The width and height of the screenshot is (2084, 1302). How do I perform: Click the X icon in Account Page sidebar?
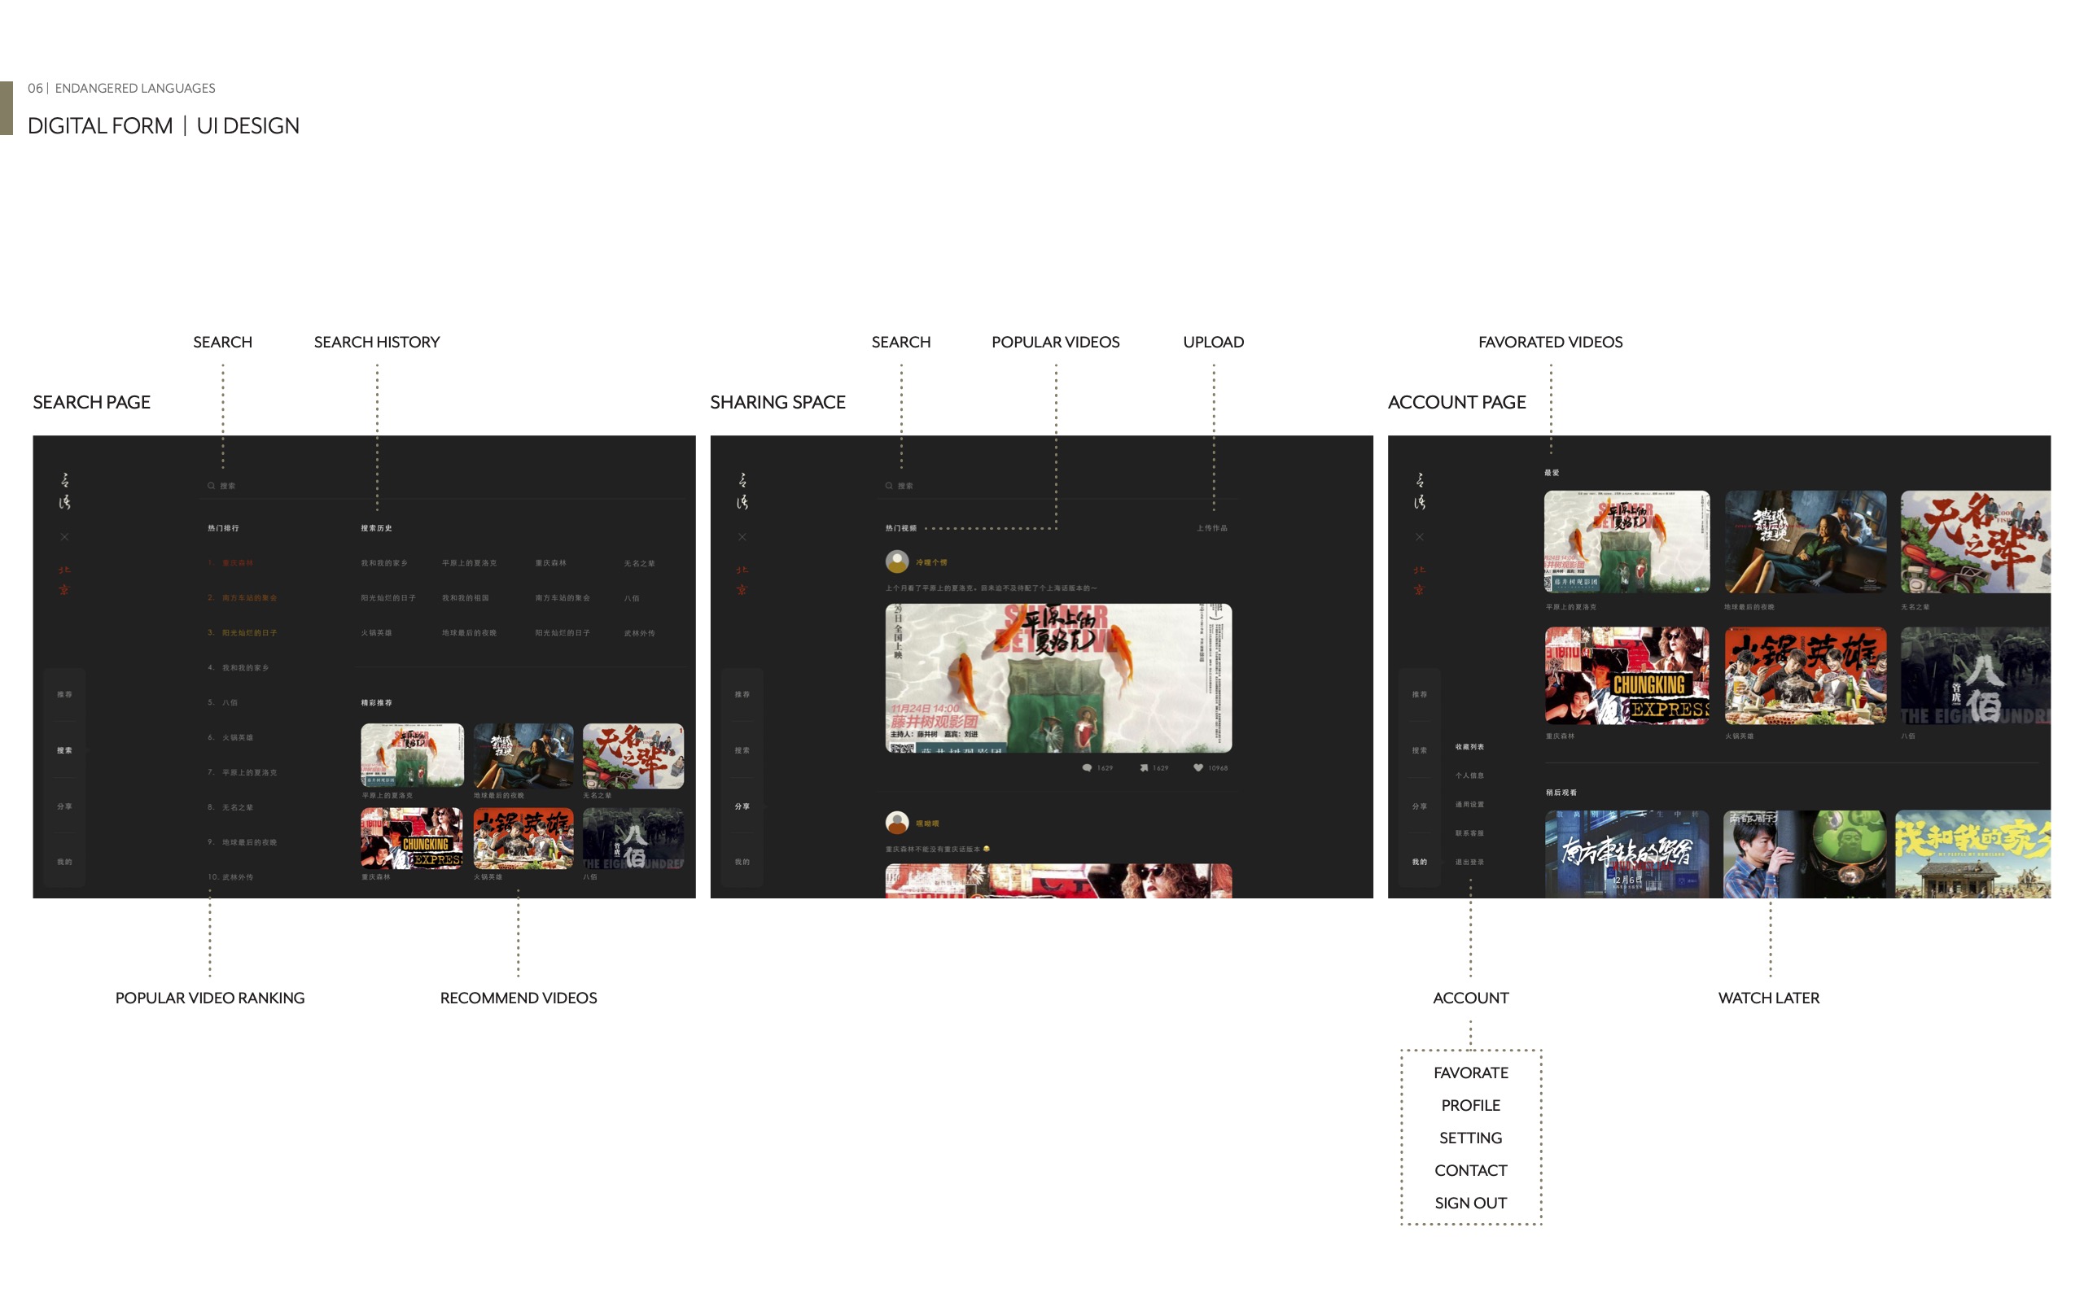coord(1419,536)
